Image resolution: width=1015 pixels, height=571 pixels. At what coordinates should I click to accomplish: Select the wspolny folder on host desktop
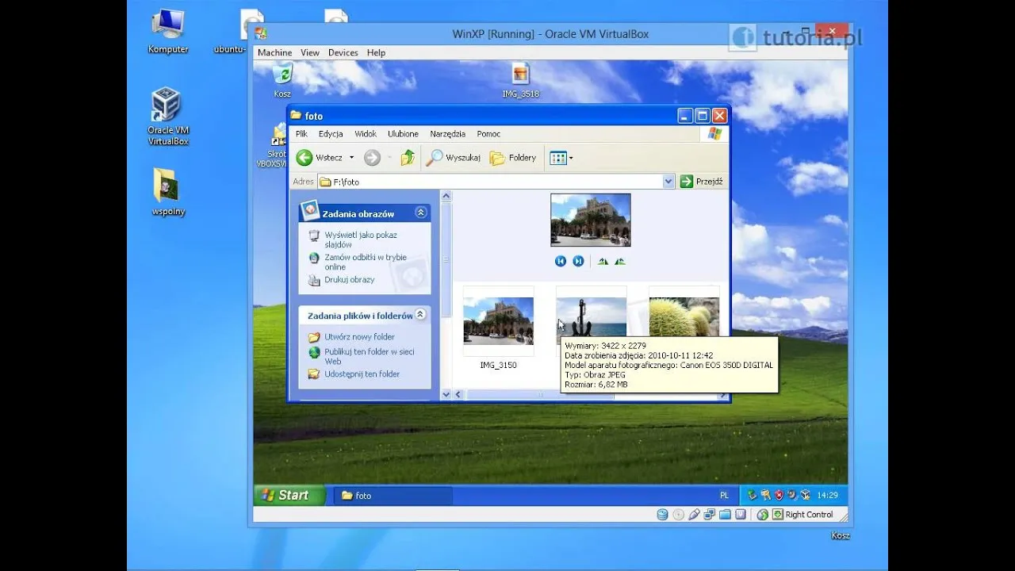(x=168, y=192)
